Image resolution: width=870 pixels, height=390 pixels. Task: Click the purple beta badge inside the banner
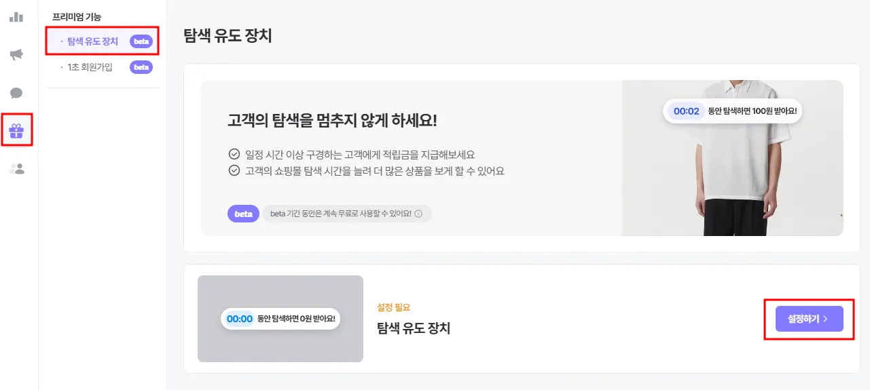point(243,214)
